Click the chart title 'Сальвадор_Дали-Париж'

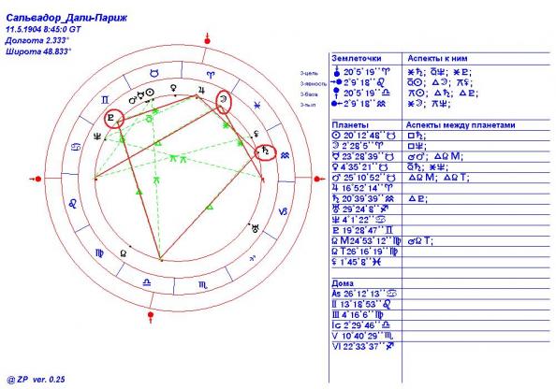[66, 18]
